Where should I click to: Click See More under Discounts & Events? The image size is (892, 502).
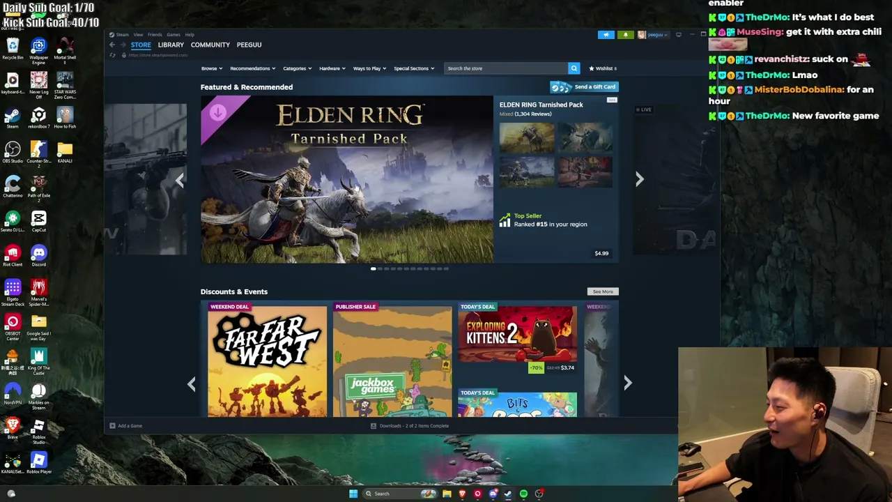pyautogui.click(x=603, y=291)
